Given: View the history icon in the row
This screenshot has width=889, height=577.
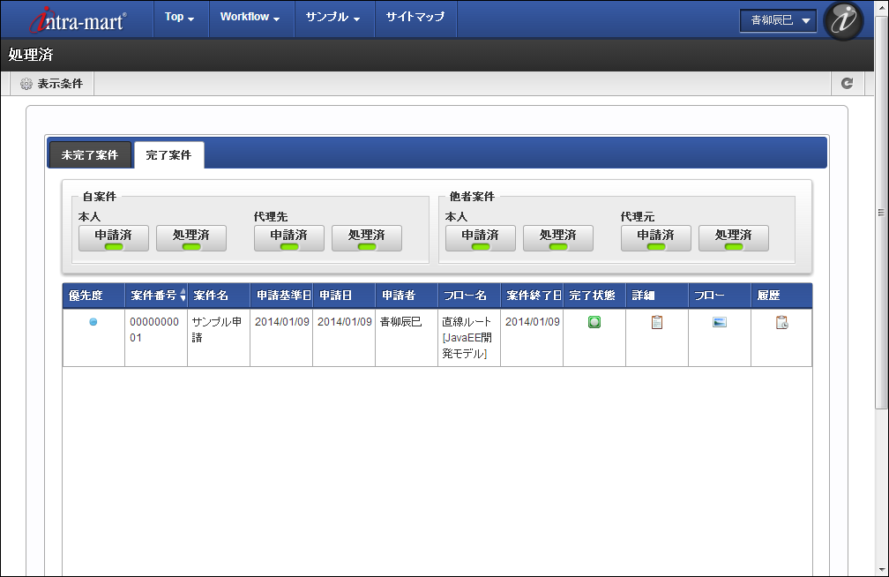Looking at the screenshot, I should [x=781, y=323].
